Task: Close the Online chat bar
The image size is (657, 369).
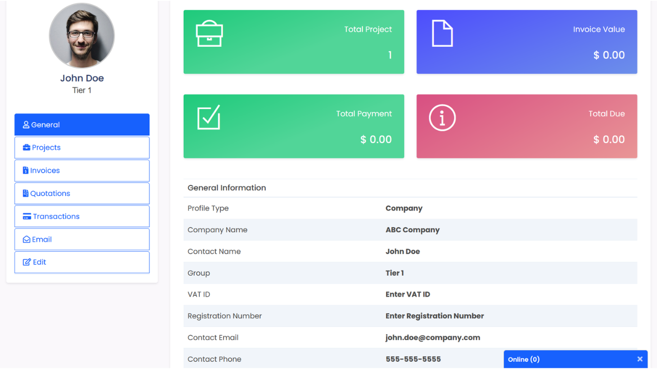Action: (x=640, y=359)
